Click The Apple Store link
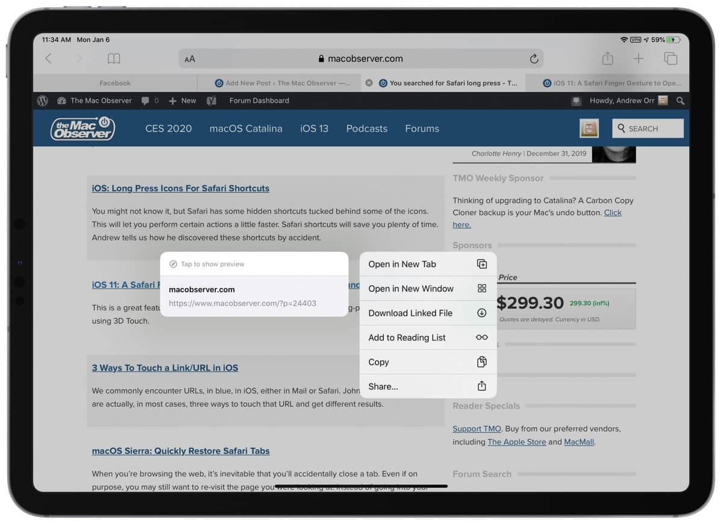Image resolution: width=723 pixels, height=525 pixels. (516, 442)
